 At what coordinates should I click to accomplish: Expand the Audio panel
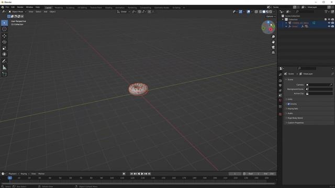290,113
